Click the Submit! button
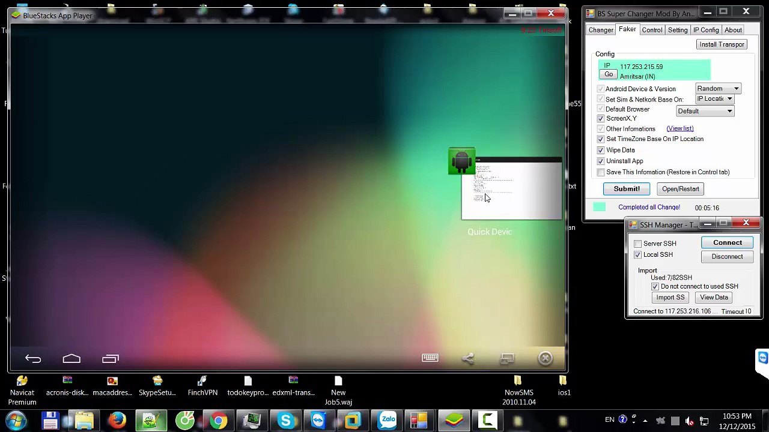The width and height of the screenshot is (769, 432). pyautogui.click(x=627, y=189)
